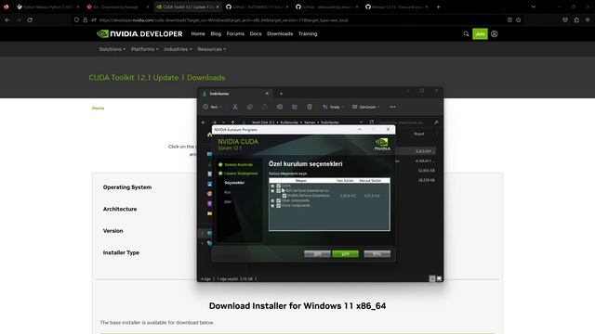Open the Görünüm (View) dropdown in Explorer
The image size is (595, 334).
365,108
